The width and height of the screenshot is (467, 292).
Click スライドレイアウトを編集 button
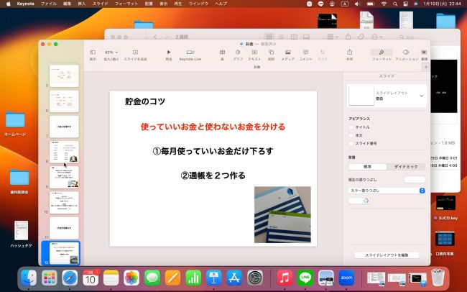[x=387, y=255]
